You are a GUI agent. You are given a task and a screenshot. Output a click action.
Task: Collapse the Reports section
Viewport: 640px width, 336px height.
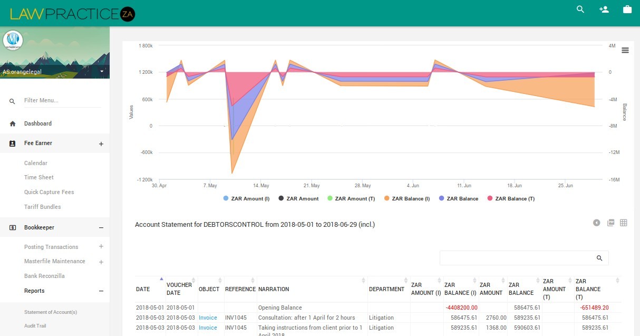(x=101, y=291)
